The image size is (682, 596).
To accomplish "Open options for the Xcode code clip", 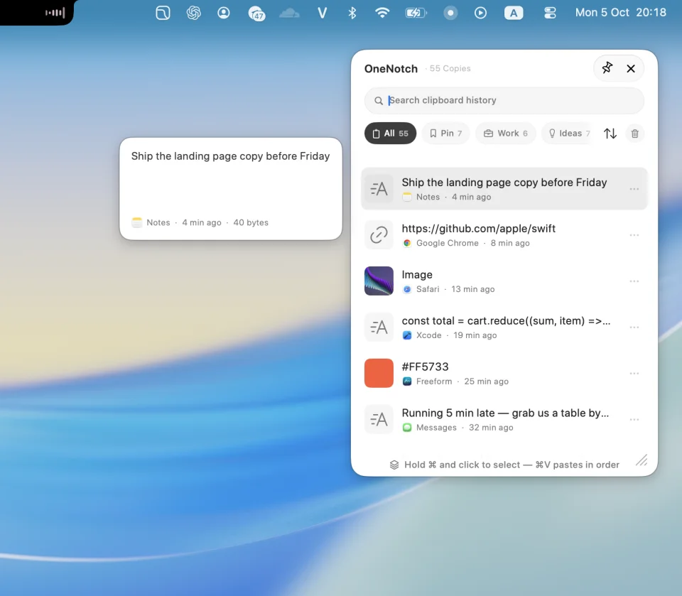I will click(634, 327).
